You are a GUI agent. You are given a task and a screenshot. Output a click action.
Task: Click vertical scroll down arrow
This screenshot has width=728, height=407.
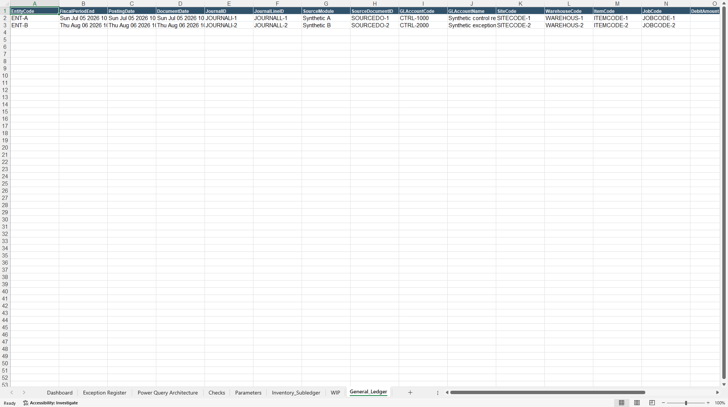pyautogui.click(x=724, y=384)
